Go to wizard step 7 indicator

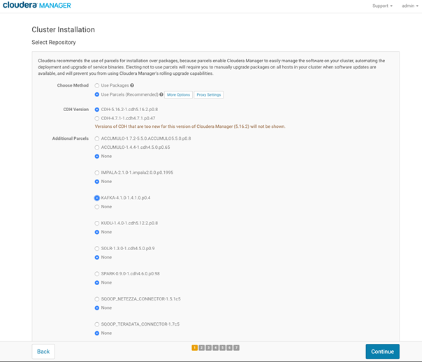pyautogui.click(x=236, y=348)
